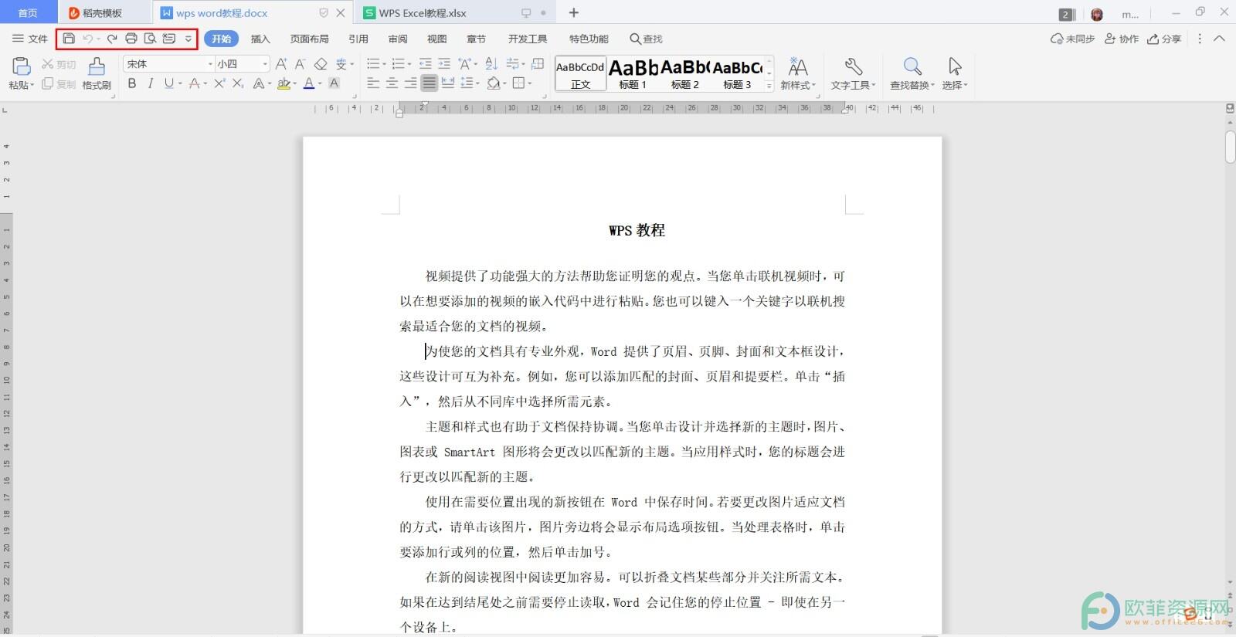Click the Paste clipboard icon
This screenshot has height=637, width=1236.
pyautogui.click(x=21, y=66)
